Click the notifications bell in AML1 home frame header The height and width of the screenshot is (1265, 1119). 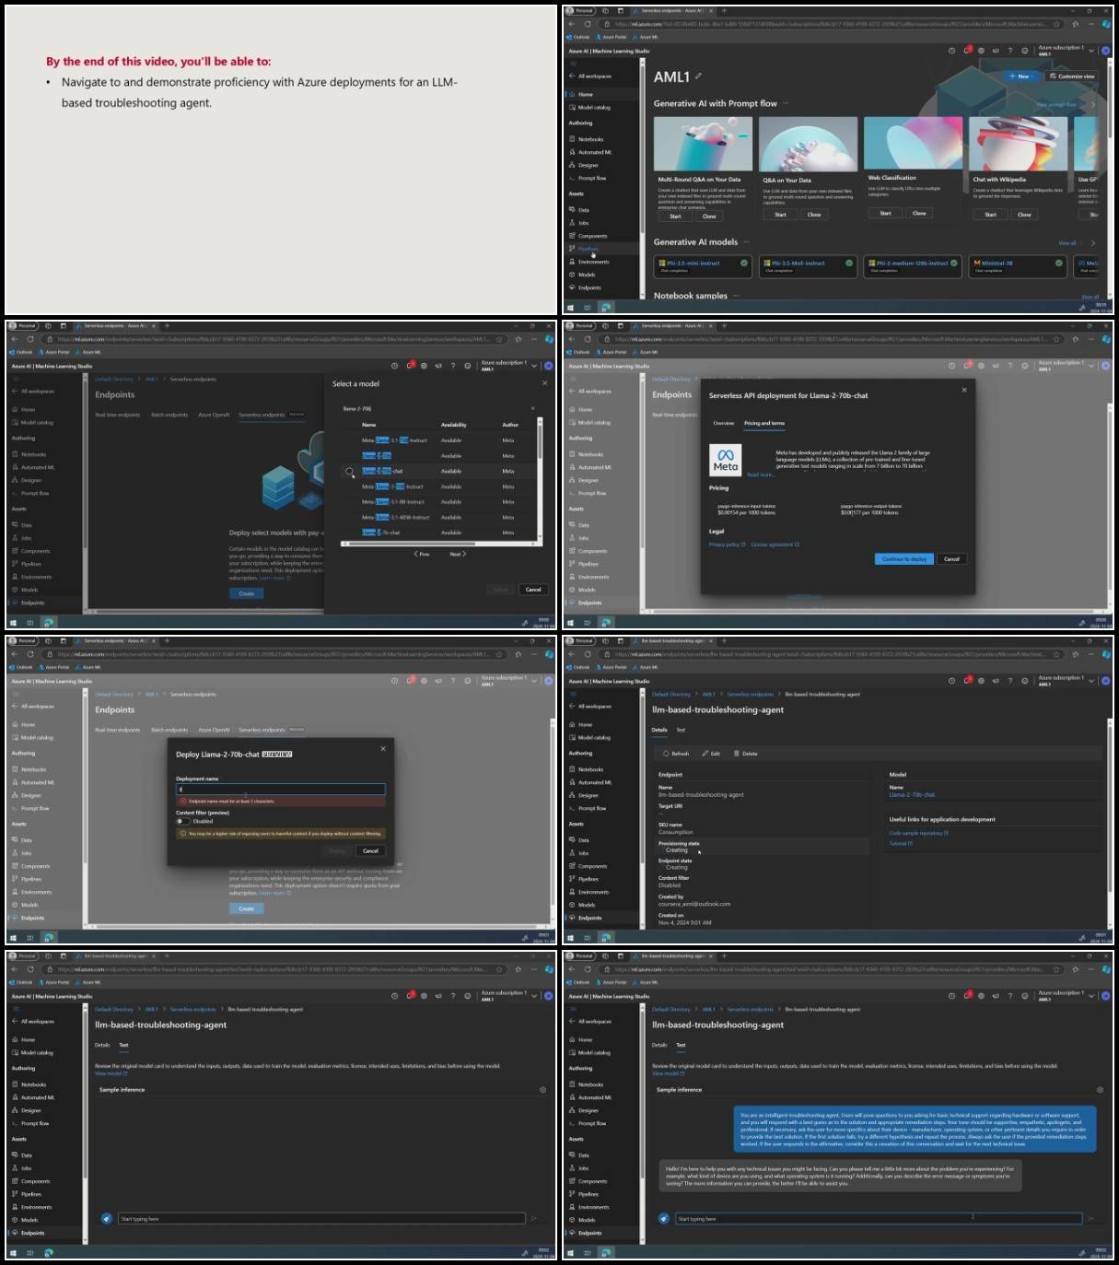tap(966, 51)
